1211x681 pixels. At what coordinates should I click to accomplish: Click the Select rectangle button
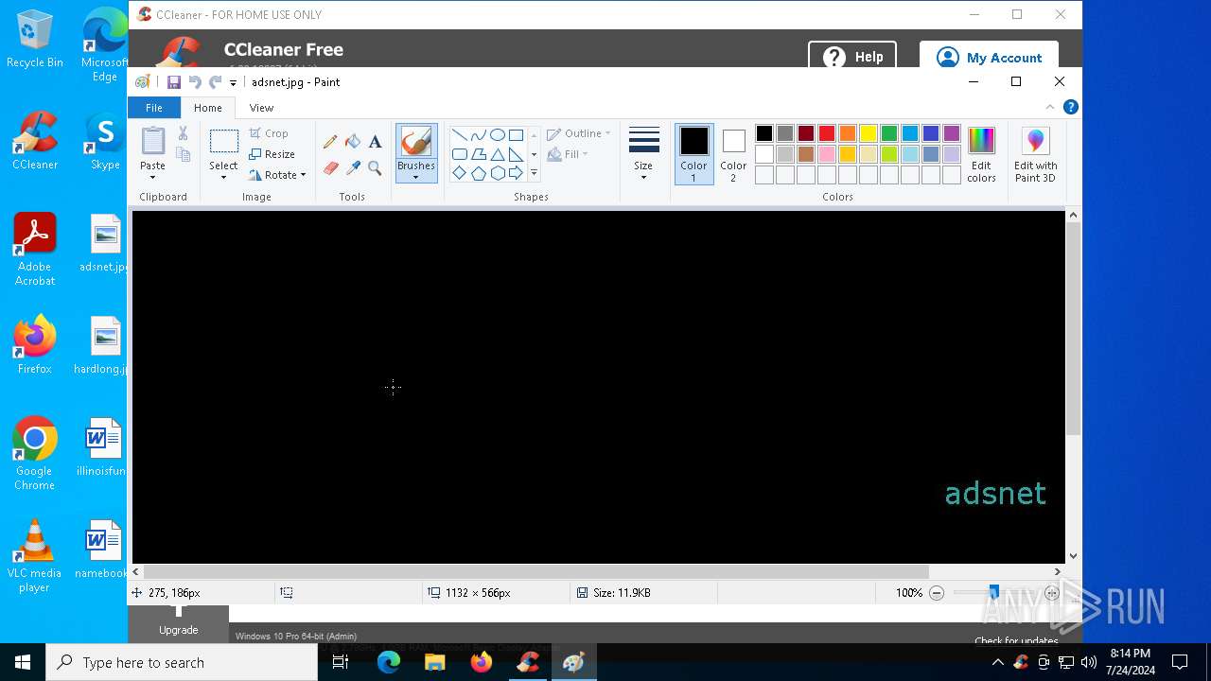[223, 142]
